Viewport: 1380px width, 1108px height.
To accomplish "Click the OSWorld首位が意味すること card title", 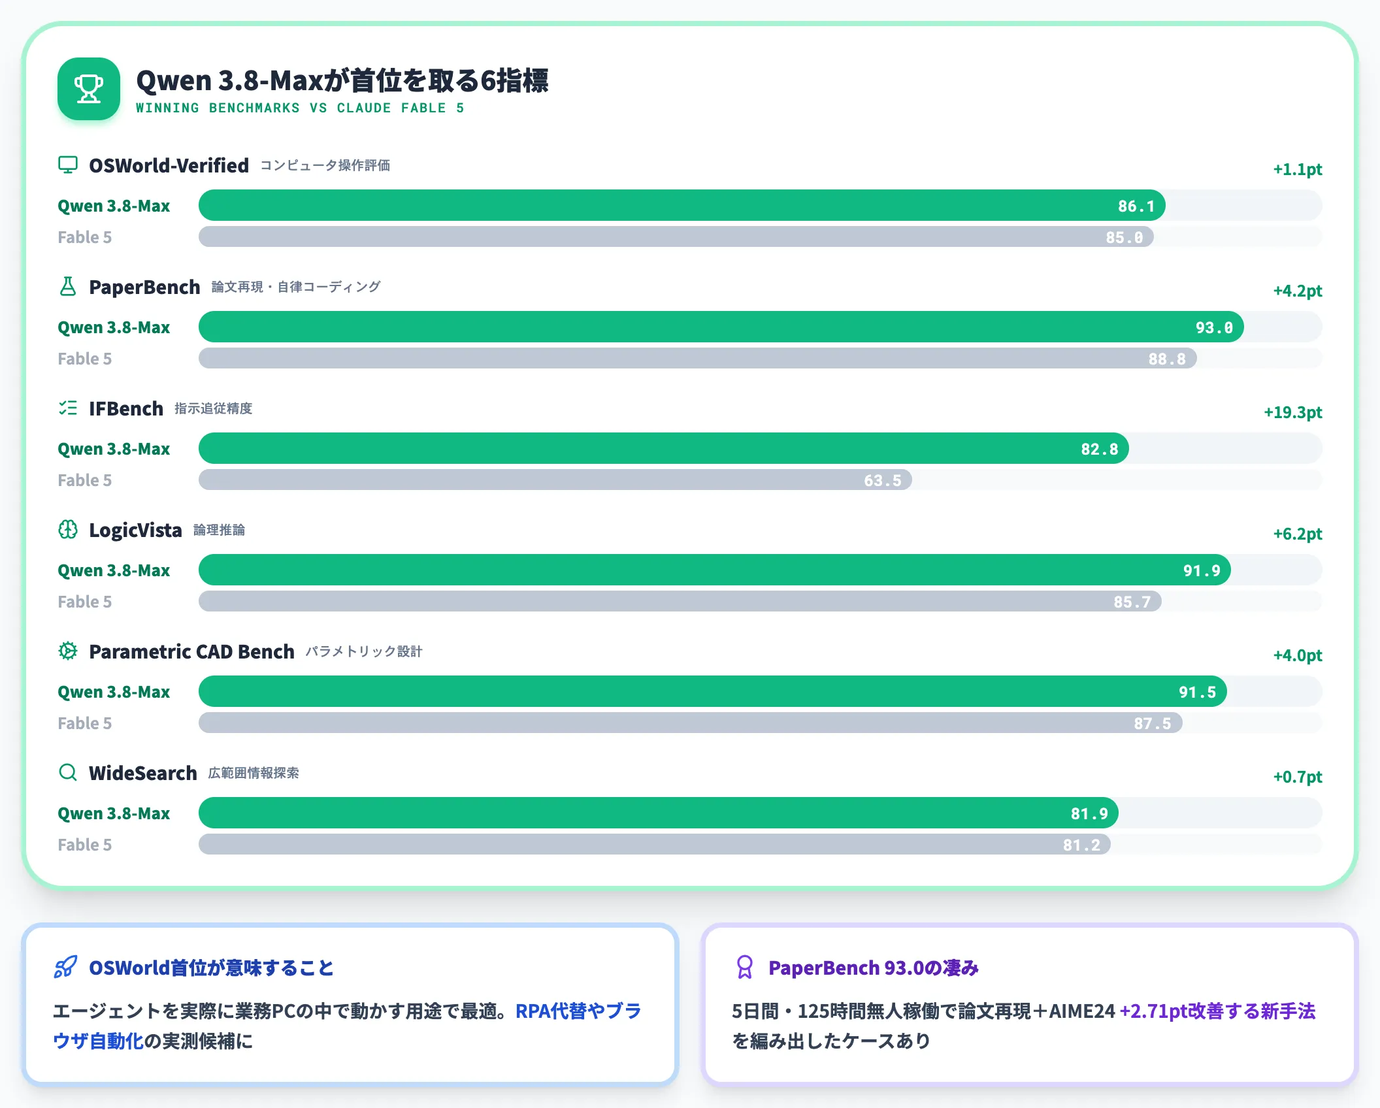I will click(211, 968).
